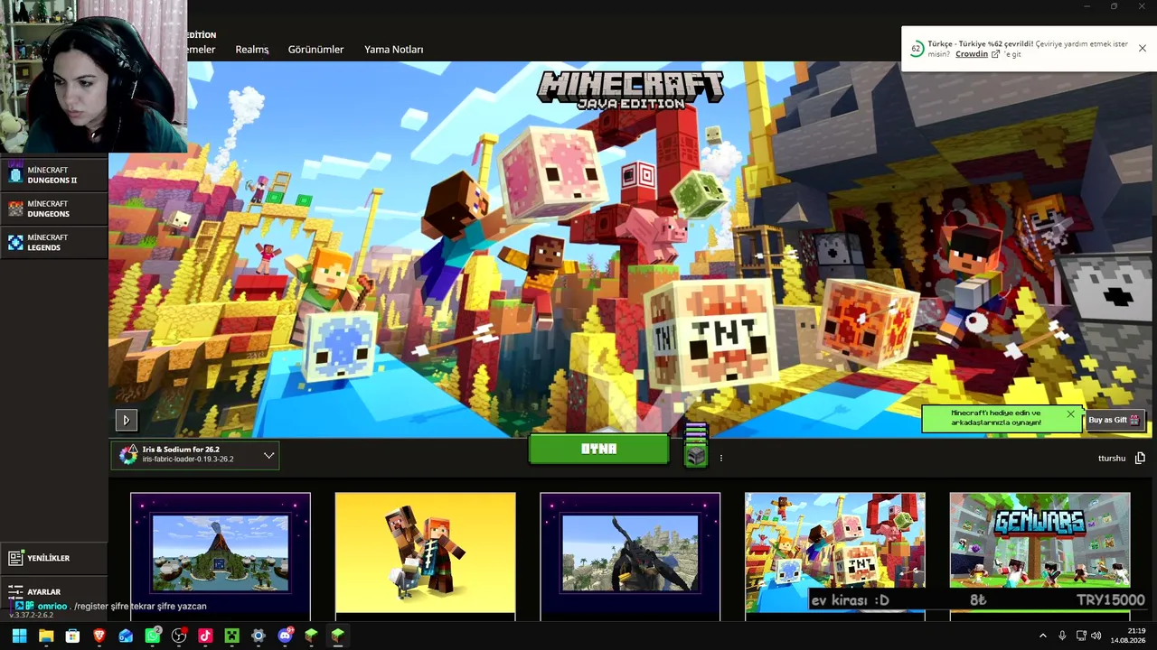This screenshot has height=650, width=1157.
Task: Launch Brave browser from the taskbar
Action: (x=99, y=636)
